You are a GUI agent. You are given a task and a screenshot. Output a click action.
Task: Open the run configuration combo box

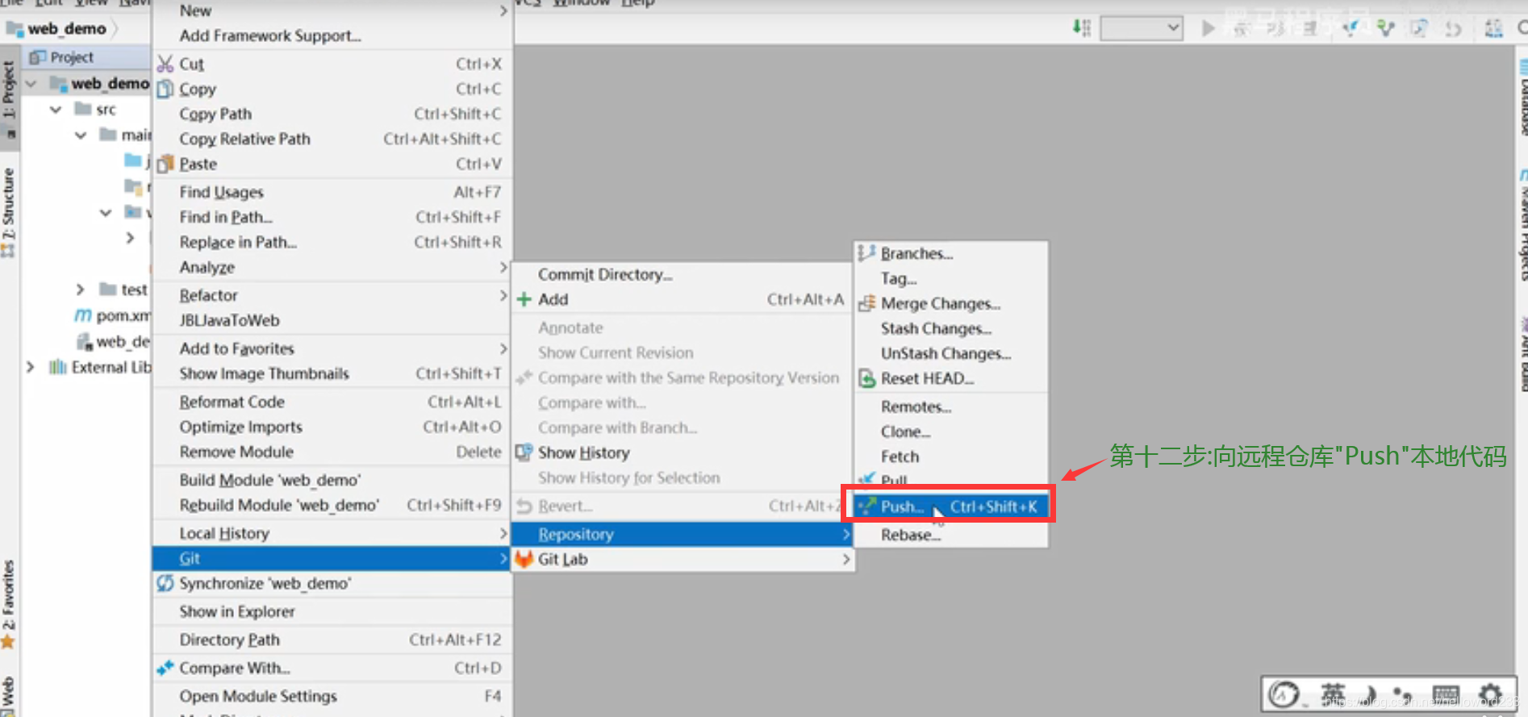(1142, 28)
